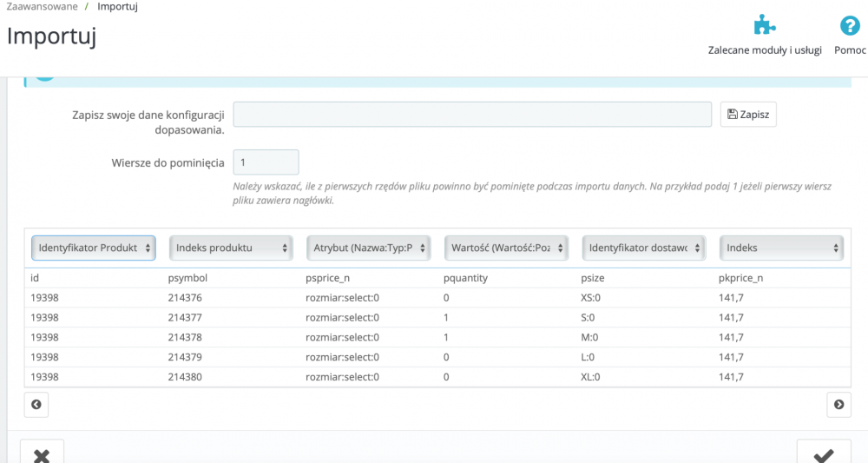Click the Wiersze do pominięcia number field
868x463 pixels.
tap(266, 162)
